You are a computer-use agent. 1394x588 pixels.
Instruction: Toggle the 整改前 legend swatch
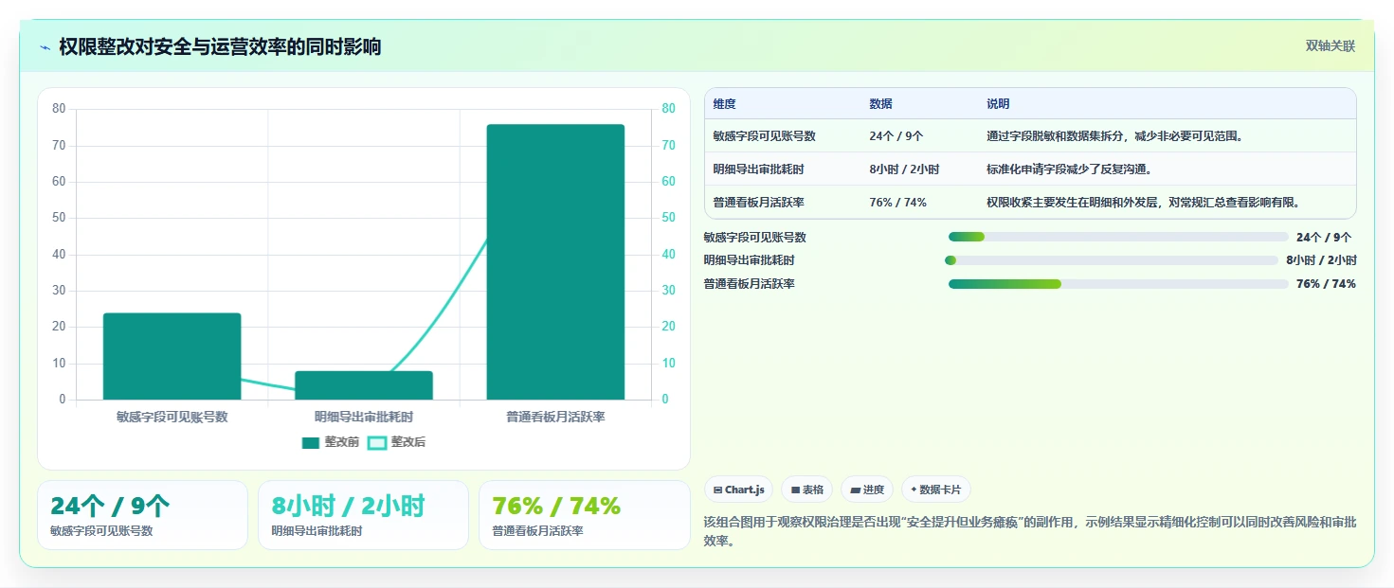click(x=311, y=442)
